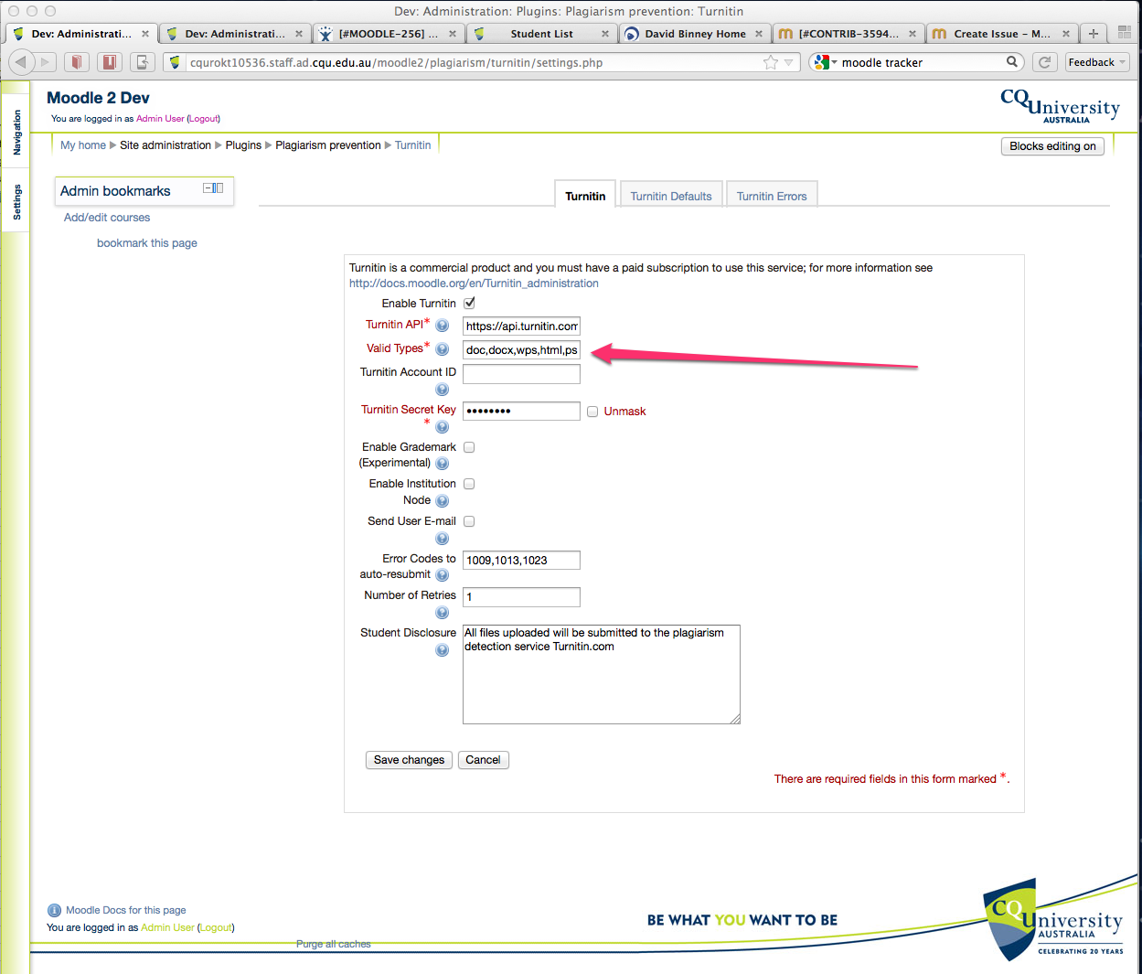Switch to the [#CONTRIB-3594 browser tab
The image size is (1142, 974).
coord(848,34)
